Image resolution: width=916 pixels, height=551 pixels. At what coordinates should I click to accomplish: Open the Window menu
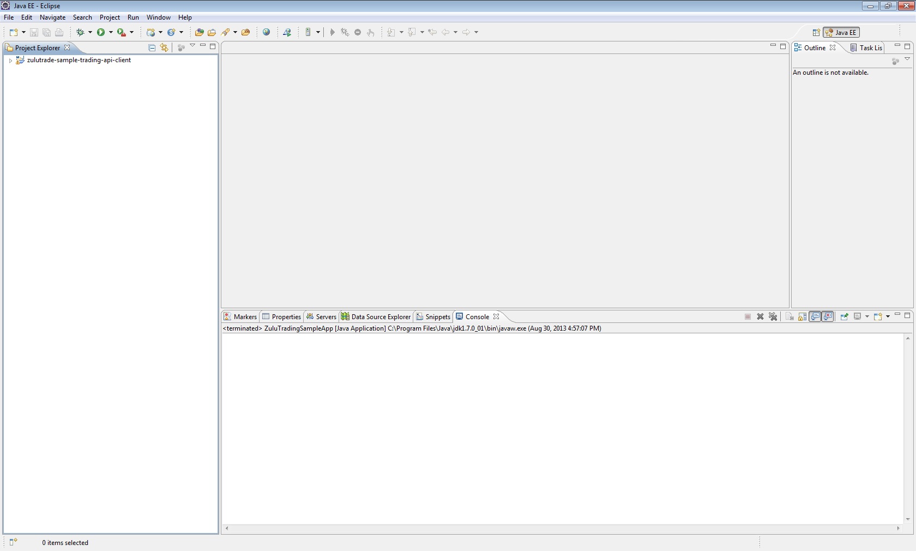[158, 17]
